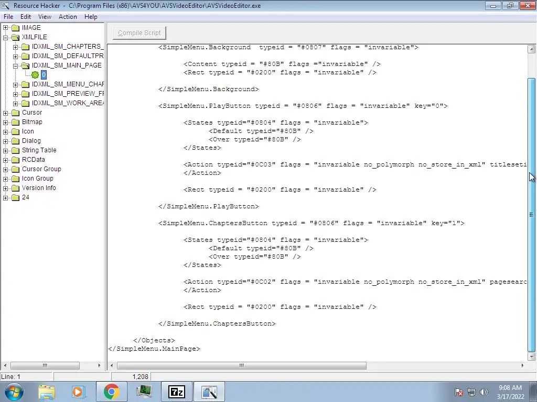Click the IMAGE folder icon

pyautogui.click(x=15, y=28)
